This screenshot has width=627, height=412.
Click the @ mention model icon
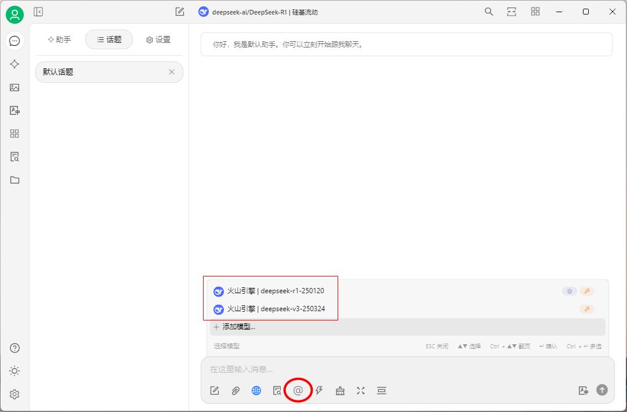pyautogui.click(x=298, y=391)
